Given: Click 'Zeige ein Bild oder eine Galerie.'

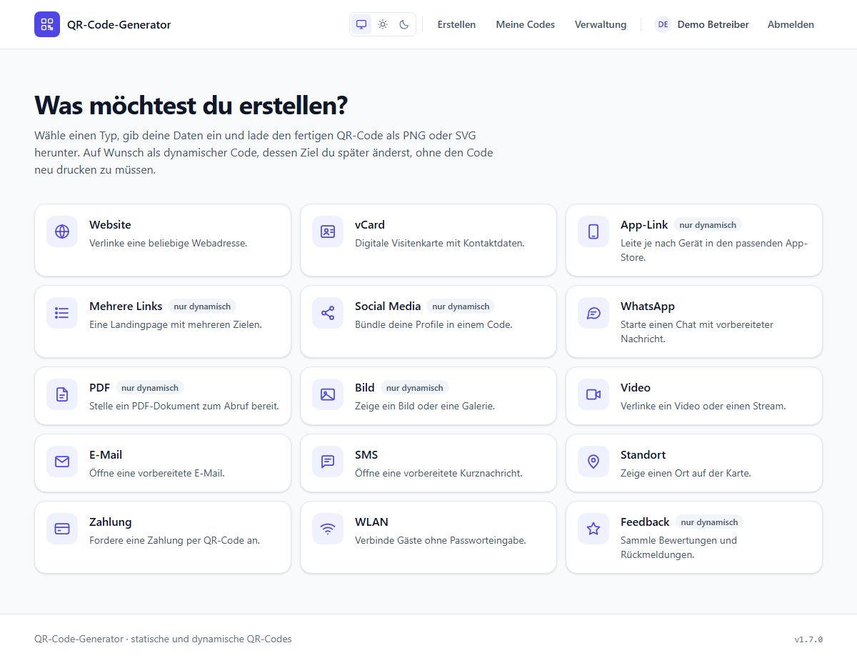Looking at the screenshot, I should tap(425, 406).
